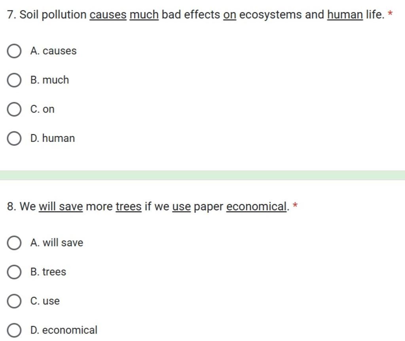Click underlined "human" in the question 7 sentence

click(345, 15)
